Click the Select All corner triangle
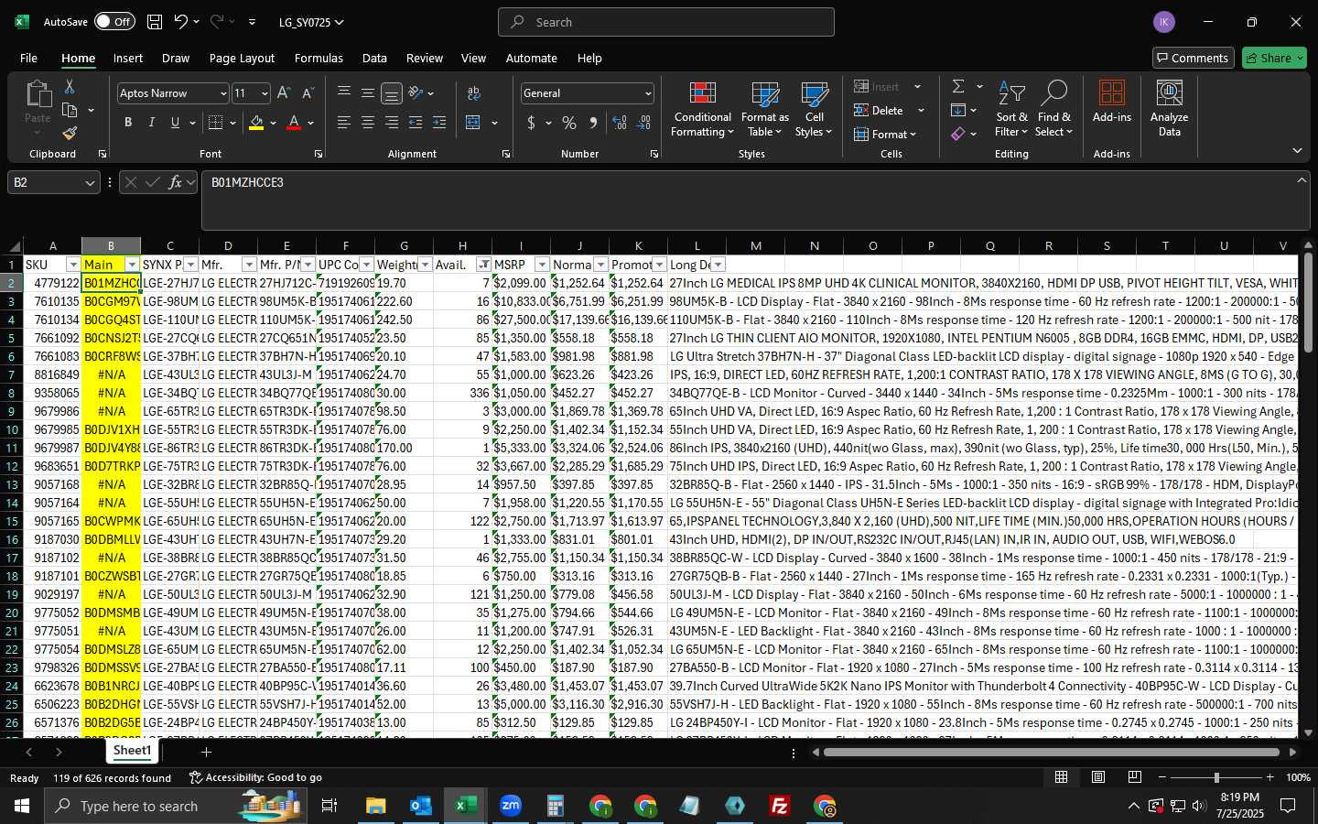Screen dimensions: 1318x824 (15, 246)
